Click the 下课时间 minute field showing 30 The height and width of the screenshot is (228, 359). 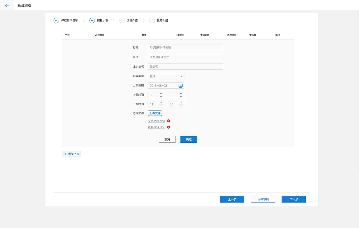[x=173, y=104]
